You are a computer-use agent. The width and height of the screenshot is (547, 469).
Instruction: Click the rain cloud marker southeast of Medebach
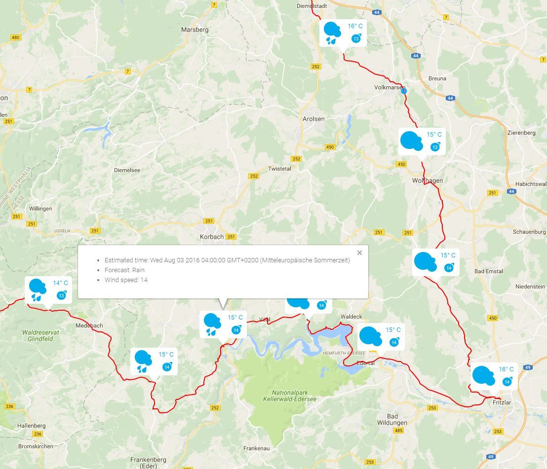[x=143, y=361]
